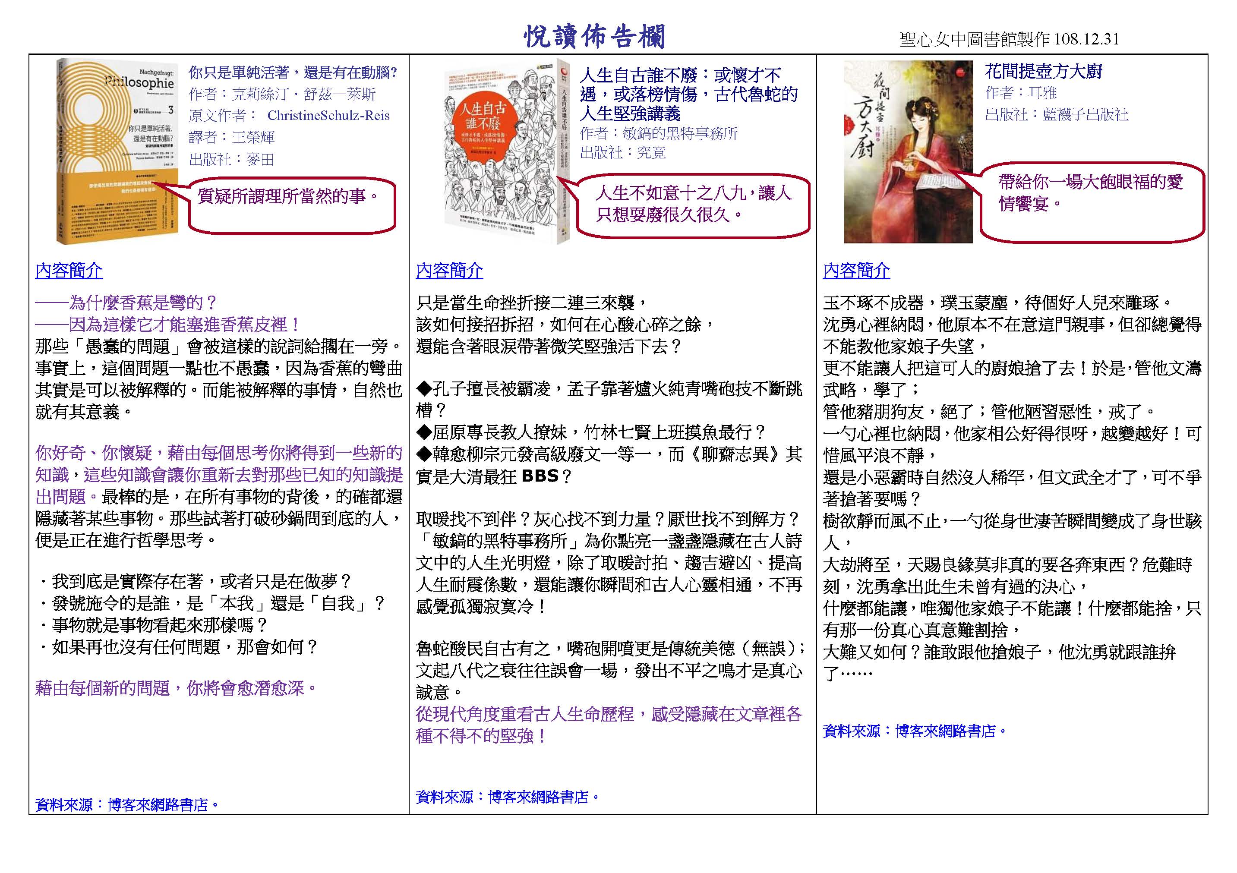
Task: Click the bullet 我到底是實際存在著
Action: 195,582
